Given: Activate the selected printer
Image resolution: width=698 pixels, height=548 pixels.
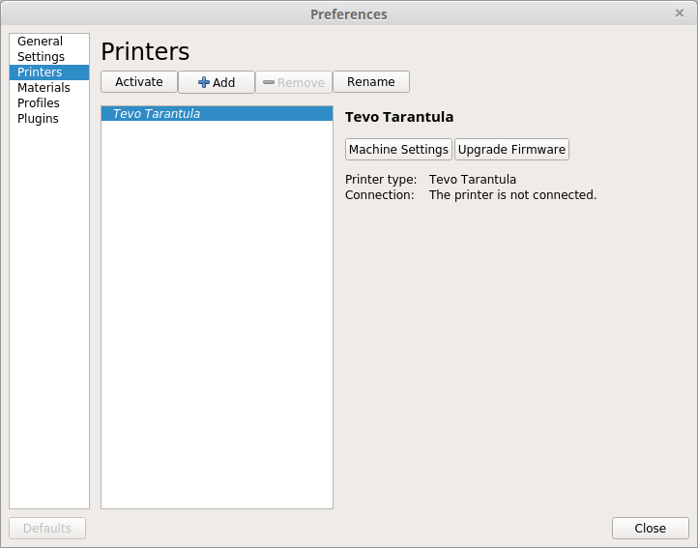Looking at the screenshot, I should [139, 82].
